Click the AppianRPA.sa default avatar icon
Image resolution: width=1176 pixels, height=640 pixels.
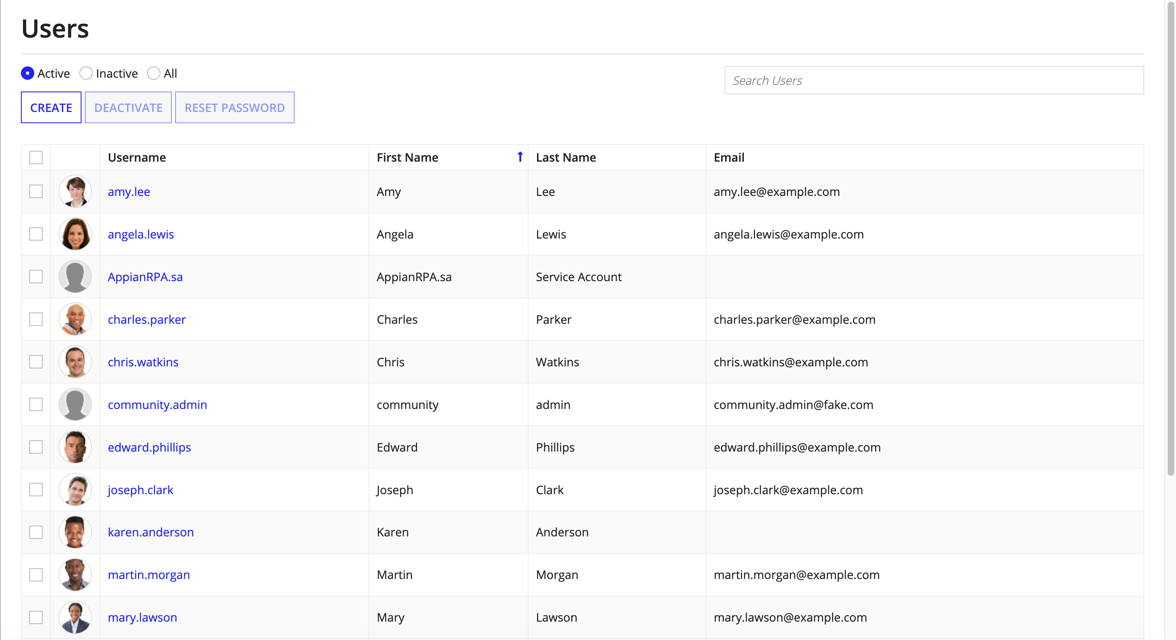click(76, 277)
